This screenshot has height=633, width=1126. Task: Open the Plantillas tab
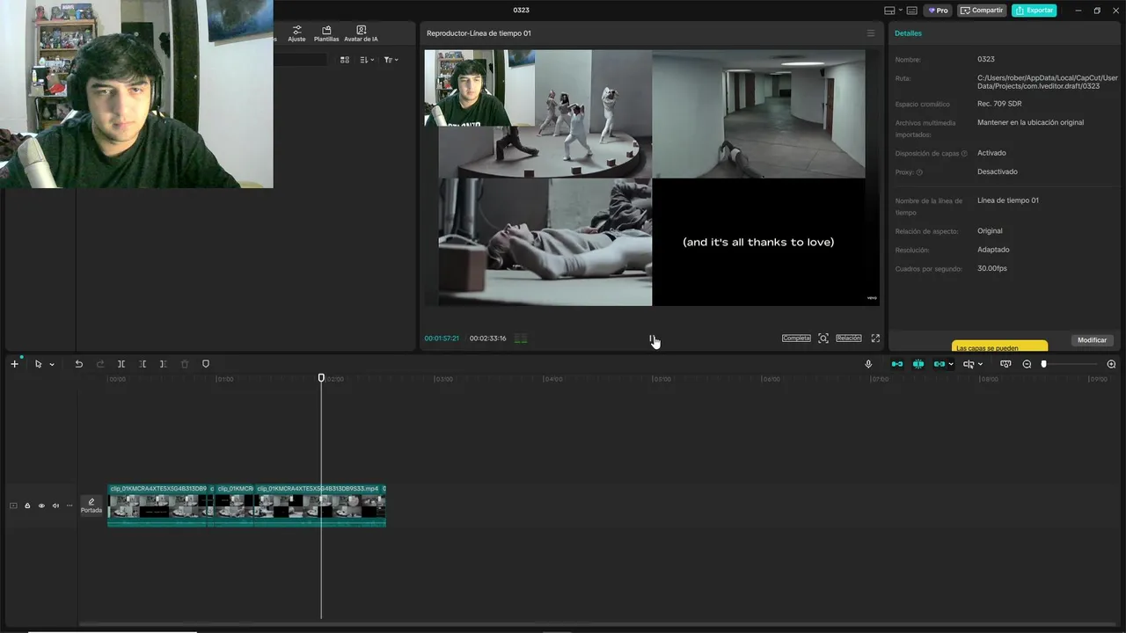pos(326,33)
